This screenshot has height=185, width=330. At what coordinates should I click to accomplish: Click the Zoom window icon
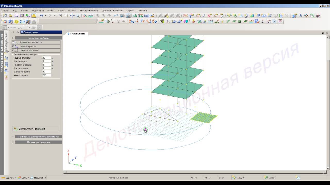click(78, 16)
